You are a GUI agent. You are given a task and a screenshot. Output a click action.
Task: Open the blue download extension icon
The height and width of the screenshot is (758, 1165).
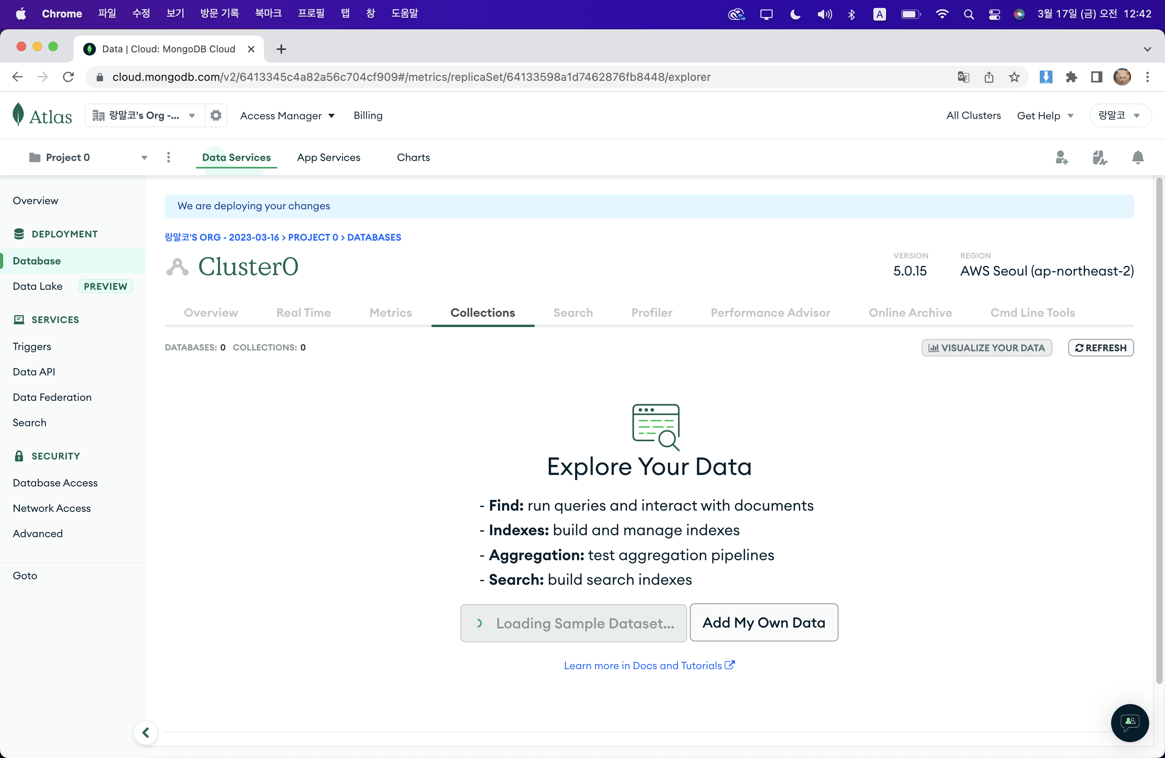1046,77
